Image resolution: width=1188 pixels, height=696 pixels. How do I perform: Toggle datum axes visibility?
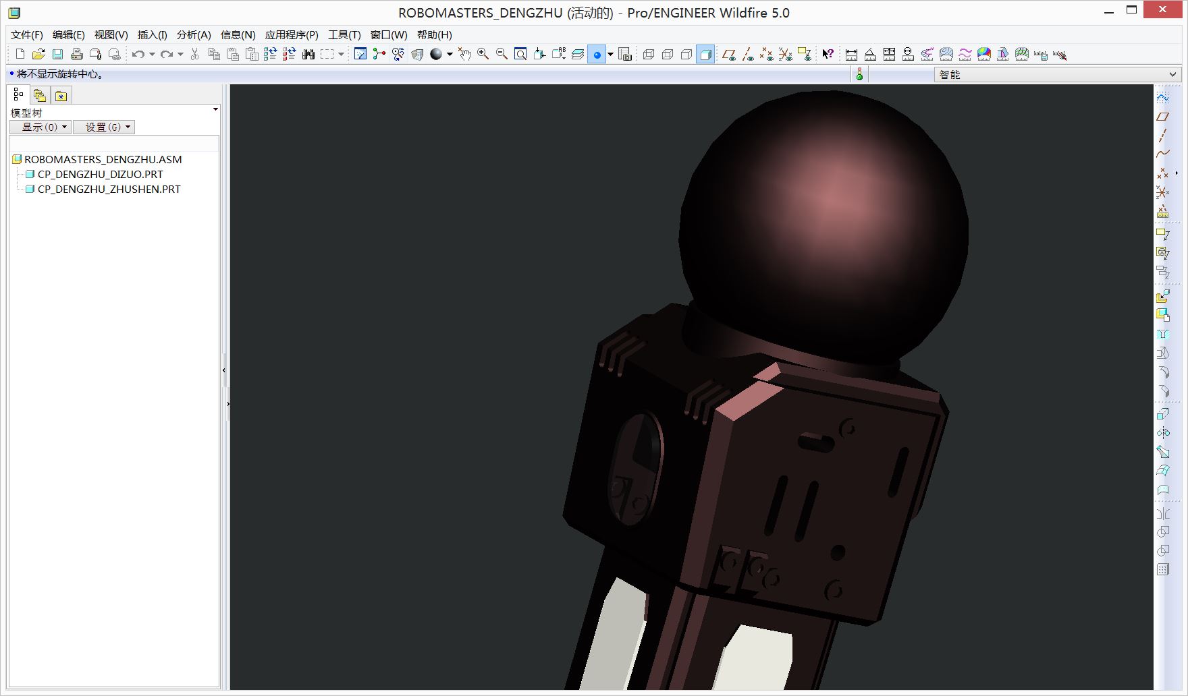click(x=748, y=54)
